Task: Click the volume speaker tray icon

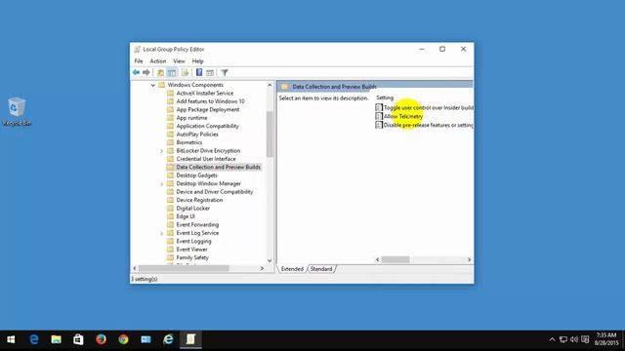Action: pos(574,339)
